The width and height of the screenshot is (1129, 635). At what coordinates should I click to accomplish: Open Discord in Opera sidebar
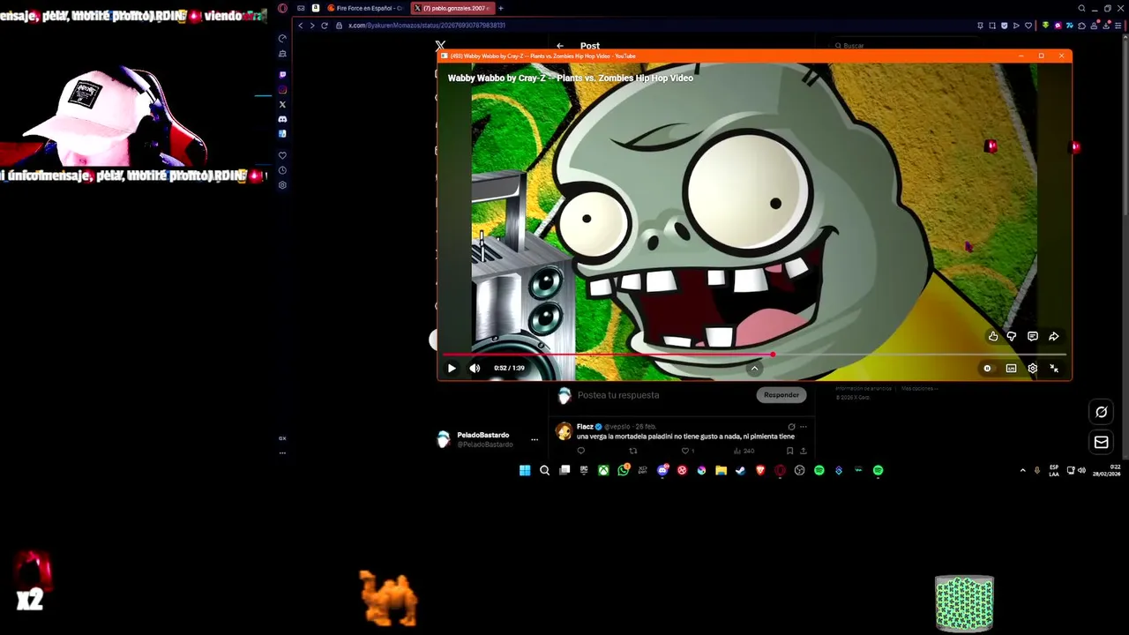(282, 119)
